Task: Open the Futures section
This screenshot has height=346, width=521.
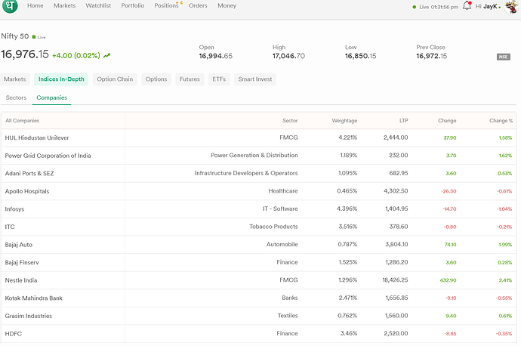Action: click(x=190, y=79)
